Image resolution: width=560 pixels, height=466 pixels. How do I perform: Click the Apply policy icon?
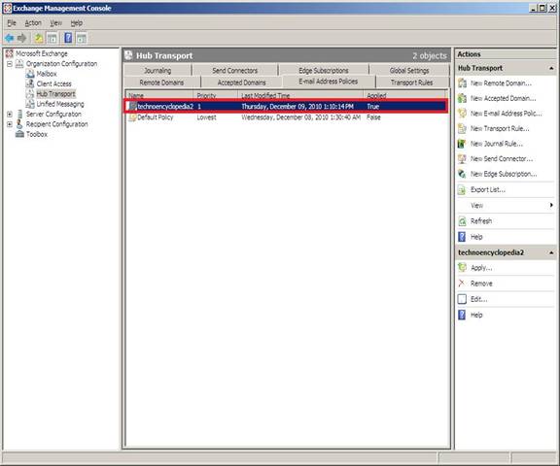point(462,267)
